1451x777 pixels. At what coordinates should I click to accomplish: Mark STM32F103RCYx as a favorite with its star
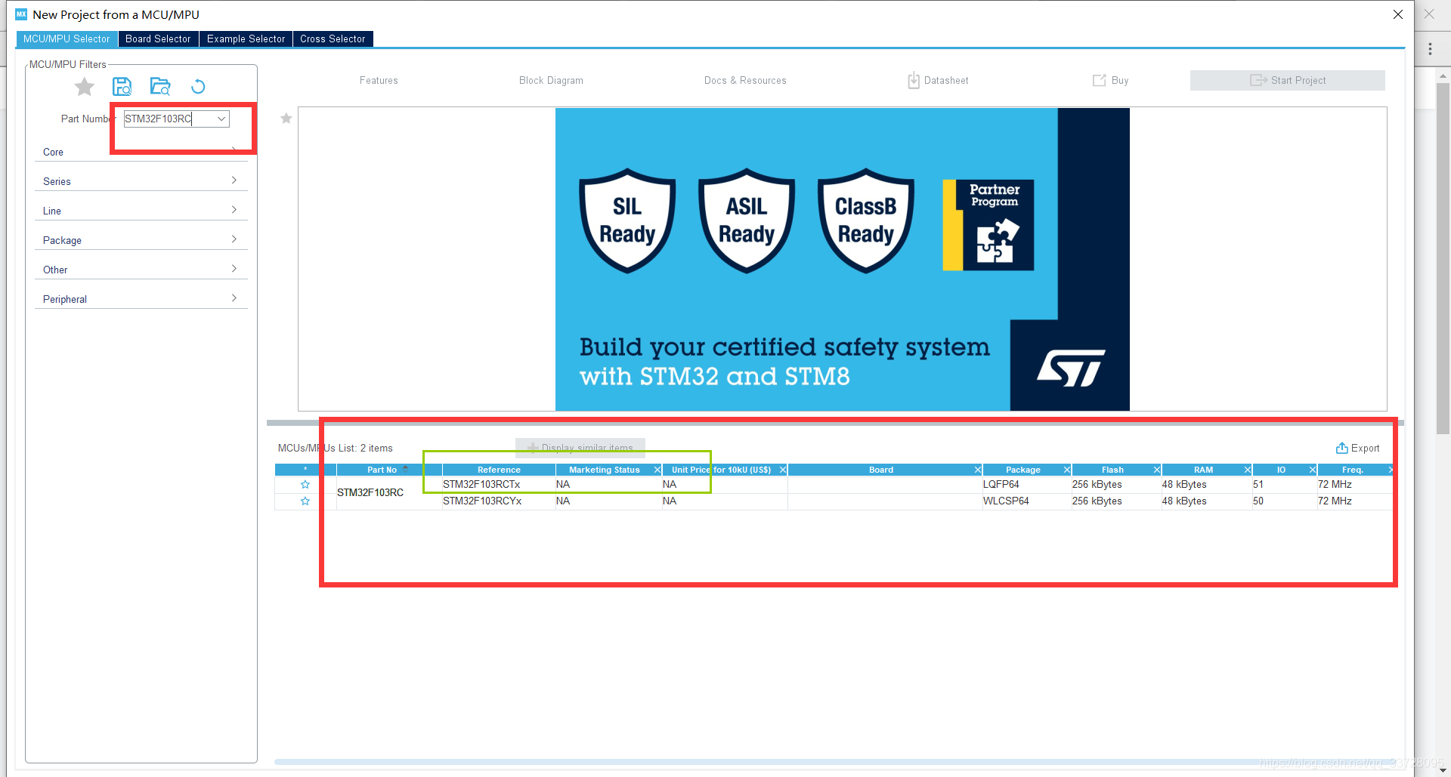(x=305, y=501)
